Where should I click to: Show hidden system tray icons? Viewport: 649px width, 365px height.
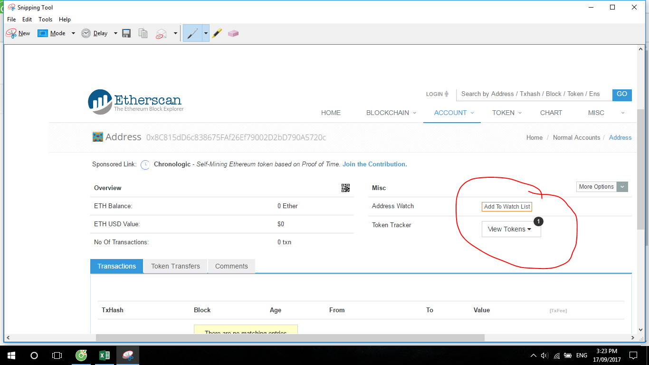pyautogui.click(x=534, y=355)
